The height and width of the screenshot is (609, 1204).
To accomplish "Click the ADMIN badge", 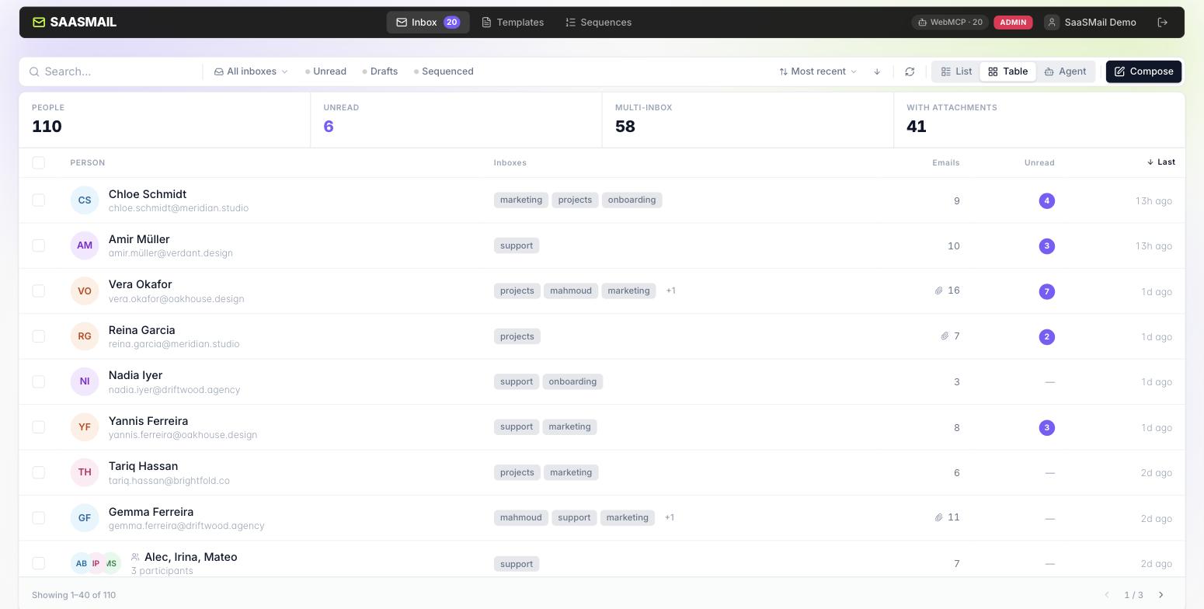I will (1013, 23).
